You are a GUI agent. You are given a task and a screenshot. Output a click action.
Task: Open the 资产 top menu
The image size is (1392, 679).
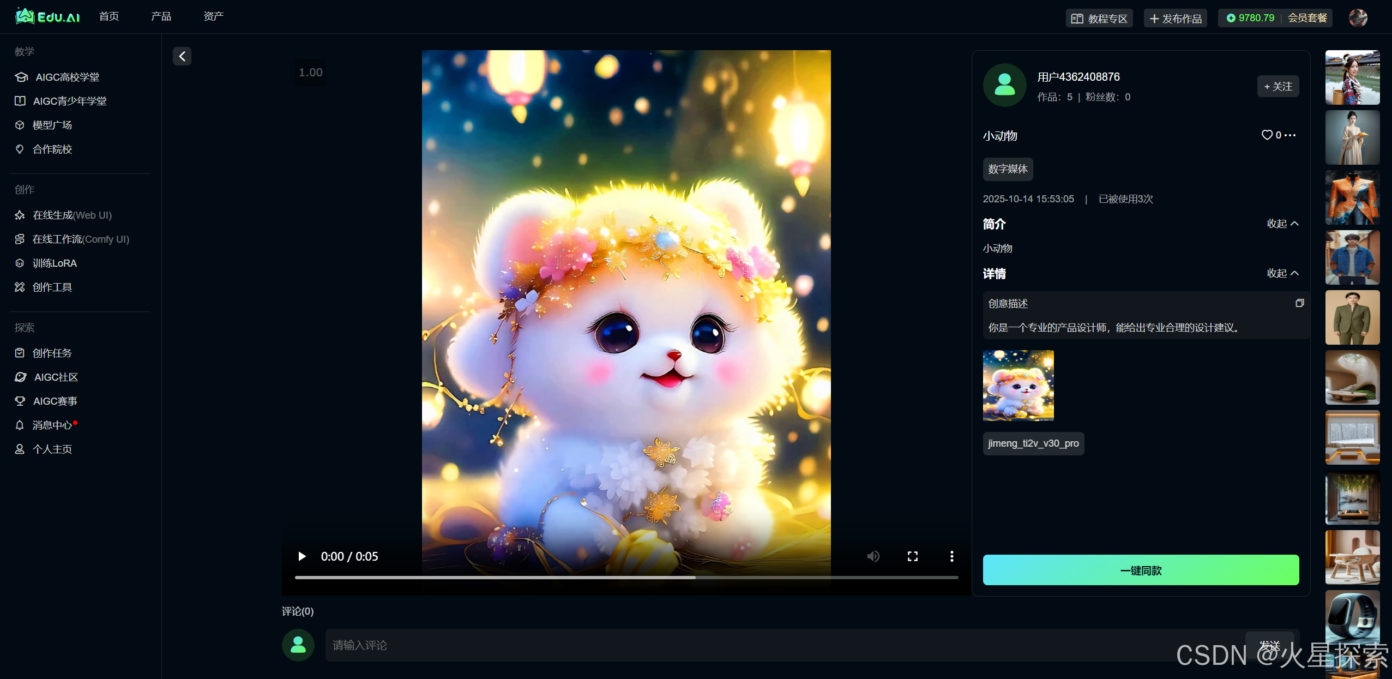(x=213, y=16)
